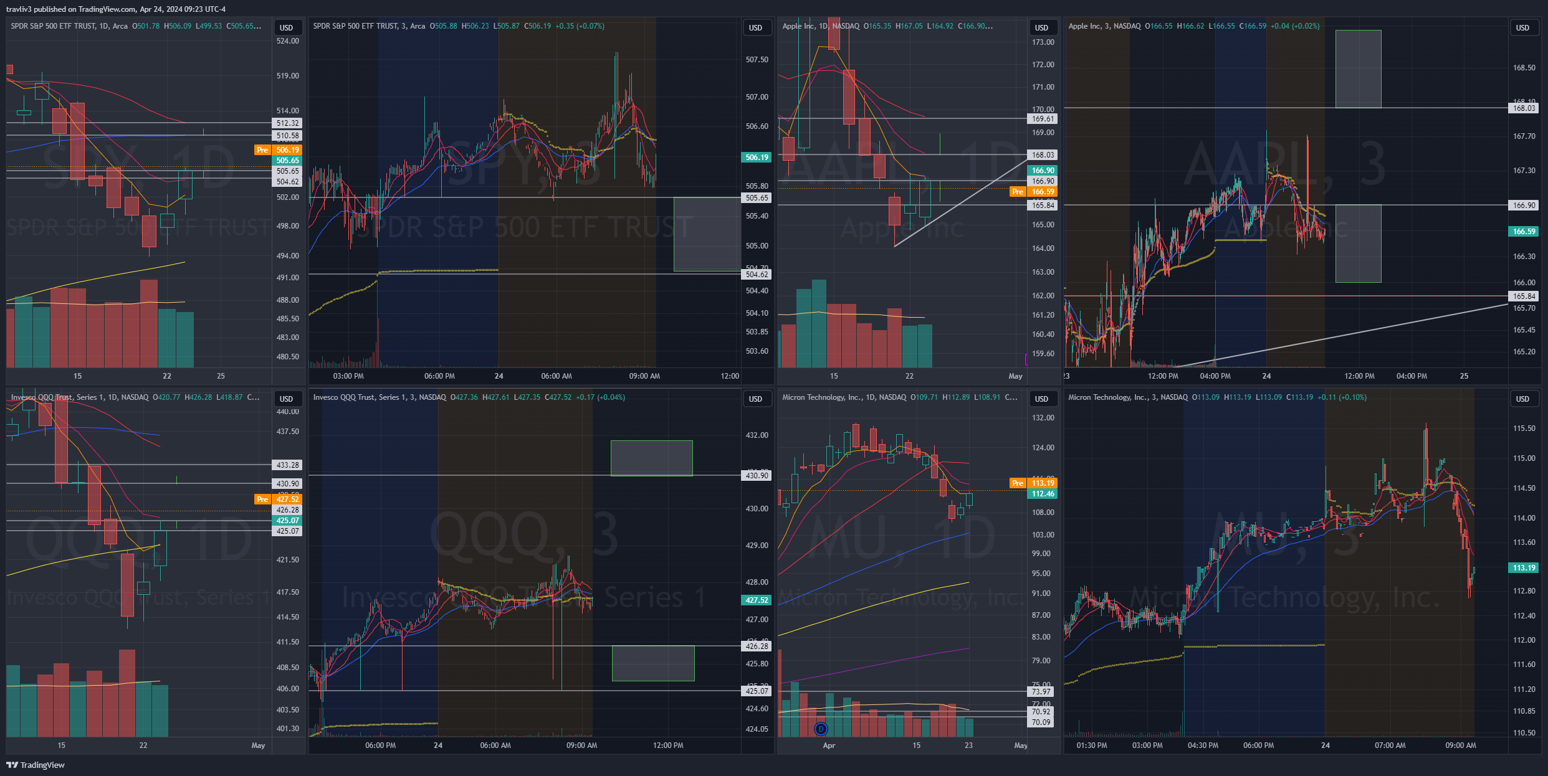Click the 430.90 line label on QQQ 3-minute chart

[x=757, y=476]
